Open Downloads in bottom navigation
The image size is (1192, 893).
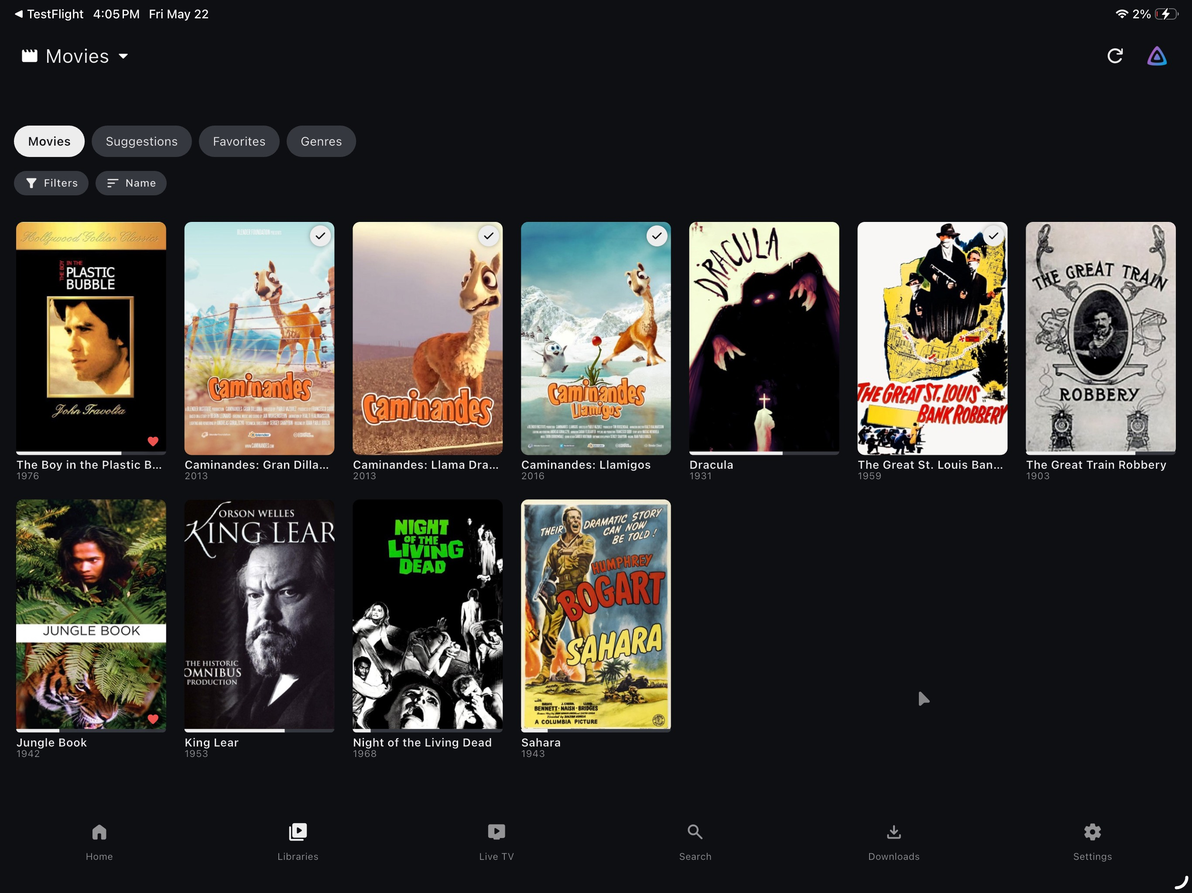(x=894, y=842)
